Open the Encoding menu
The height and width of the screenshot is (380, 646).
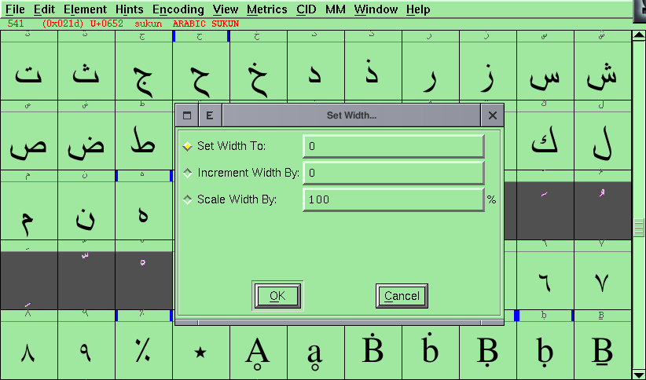(178, 9)
